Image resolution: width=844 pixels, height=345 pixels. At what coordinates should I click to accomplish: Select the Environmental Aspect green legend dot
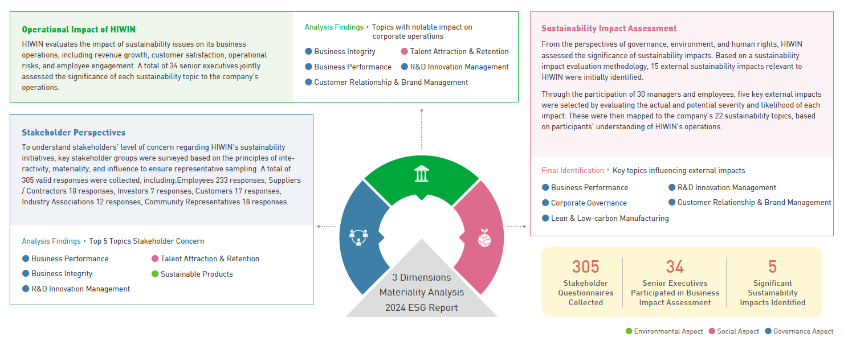coord(629,331)
